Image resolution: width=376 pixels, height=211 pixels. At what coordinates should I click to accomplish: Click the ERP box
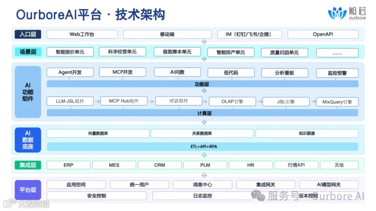[69, 165]
